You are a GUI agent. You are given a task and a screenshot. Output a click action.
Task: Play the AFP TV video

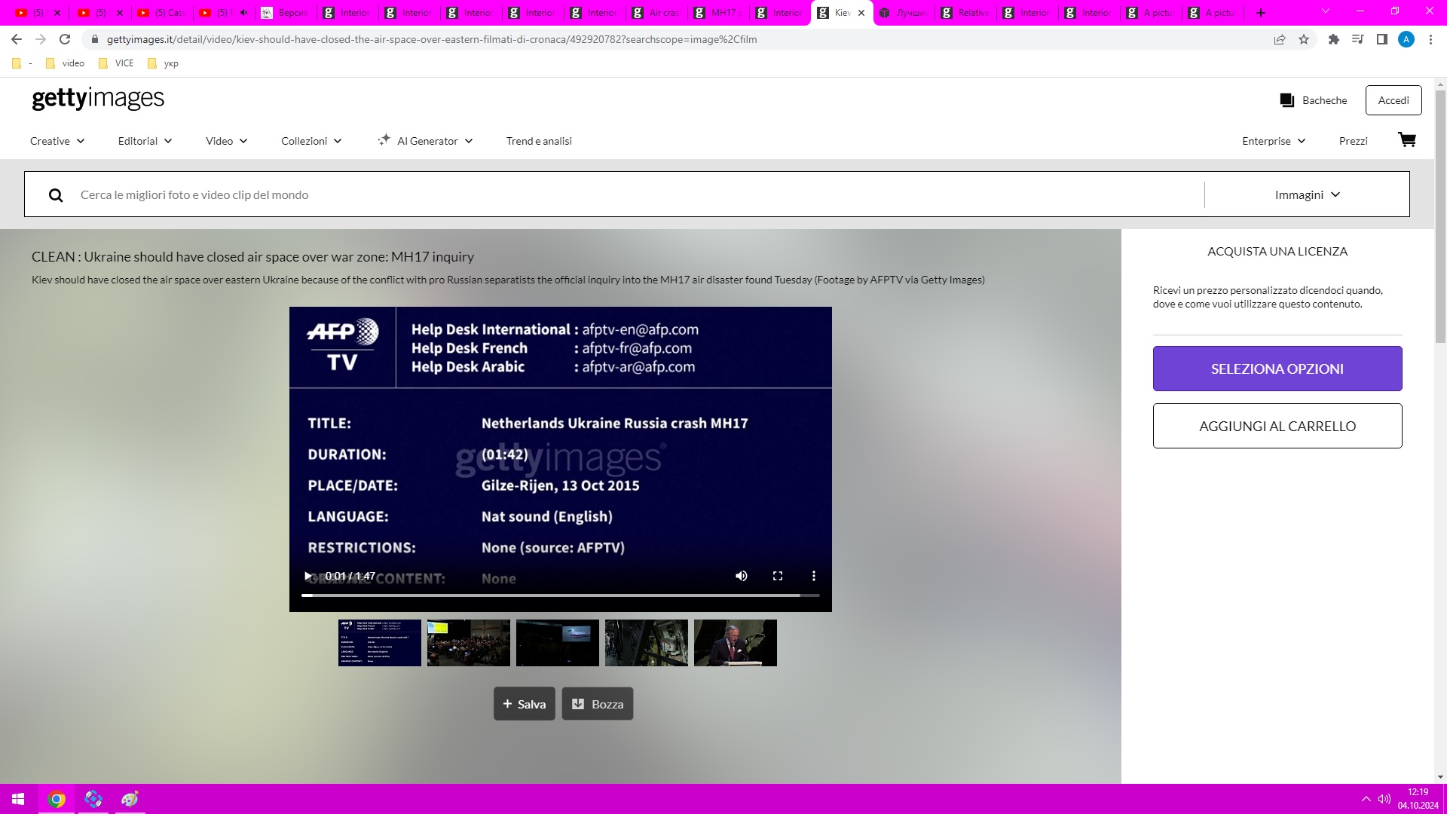click(307, 576)
